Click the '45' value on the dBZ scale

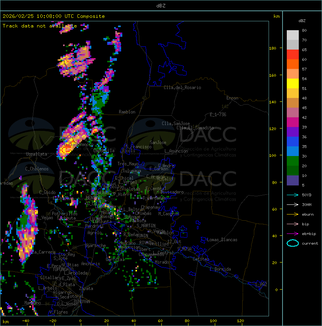[304, 108]
